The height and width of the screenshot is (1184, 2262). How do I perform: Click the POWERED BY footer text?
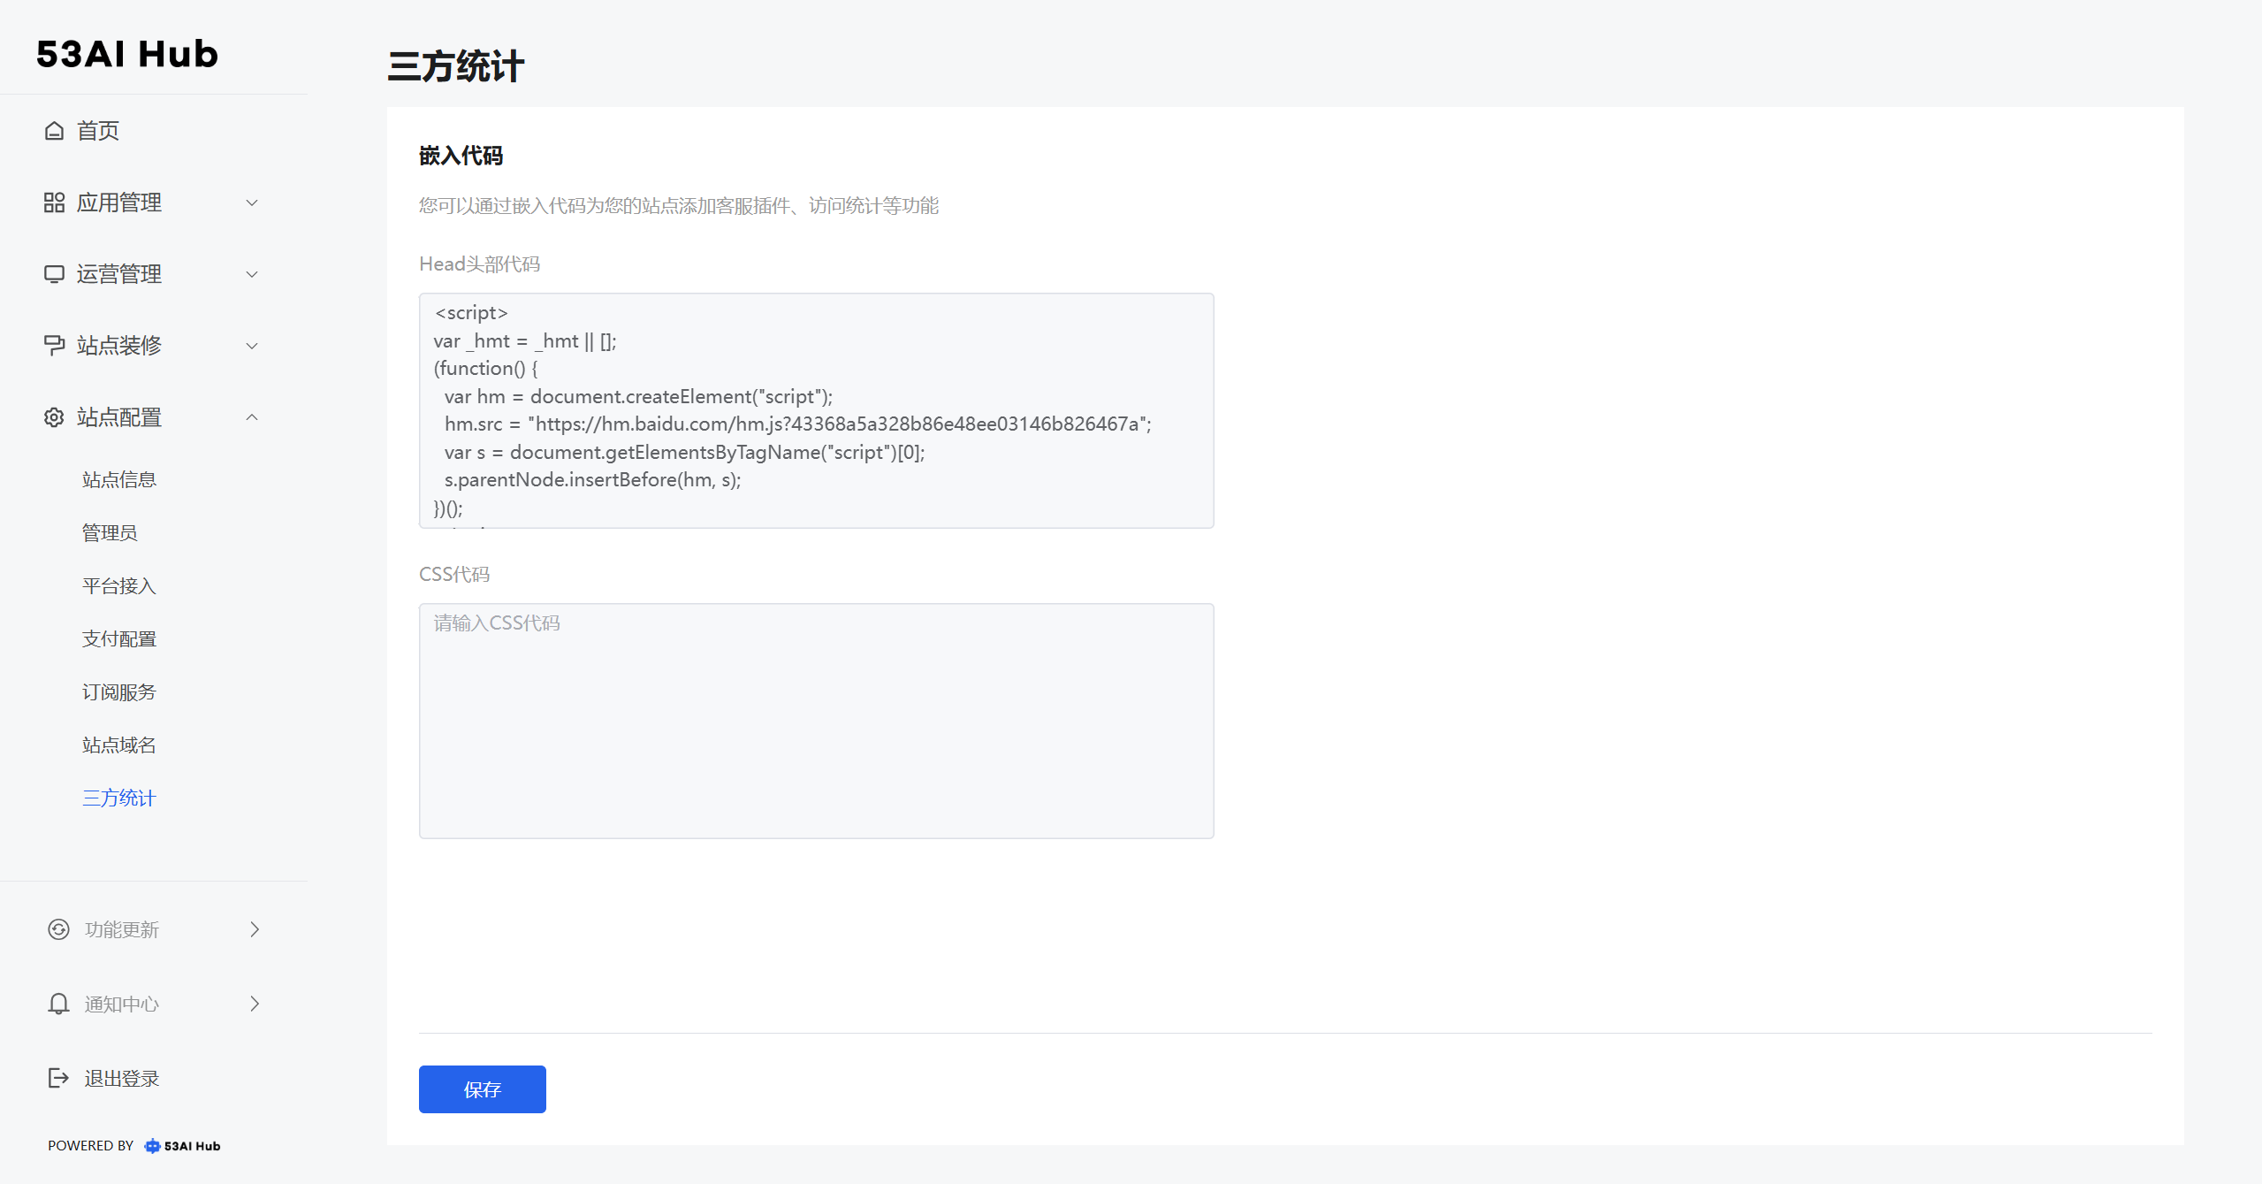(x=90, y=1146)
